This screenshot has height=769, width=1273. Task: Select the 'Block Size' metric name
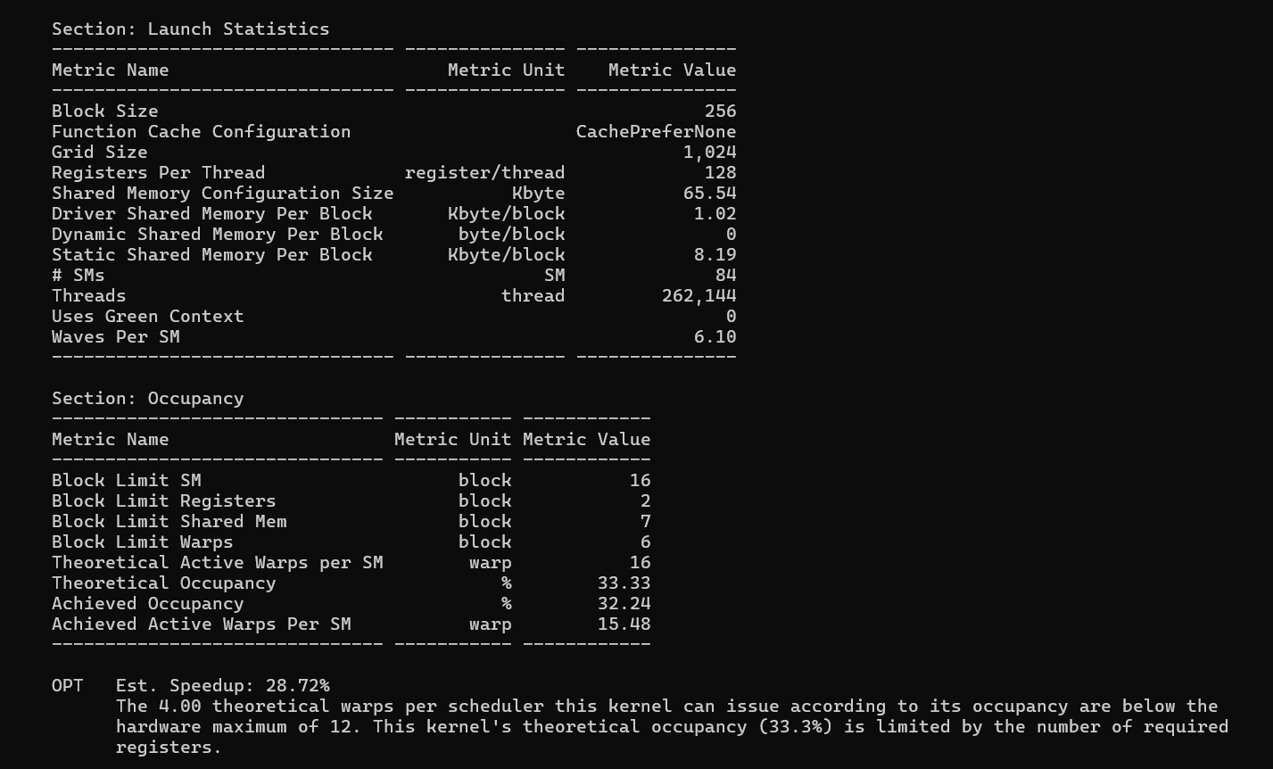(104, 112)
